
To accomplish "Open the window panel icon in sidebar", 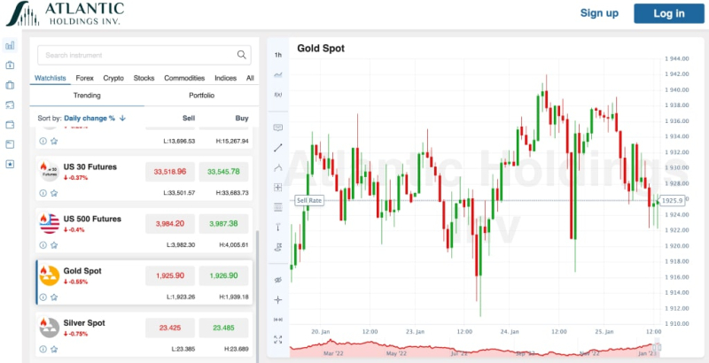I will (x=10, y=144).
